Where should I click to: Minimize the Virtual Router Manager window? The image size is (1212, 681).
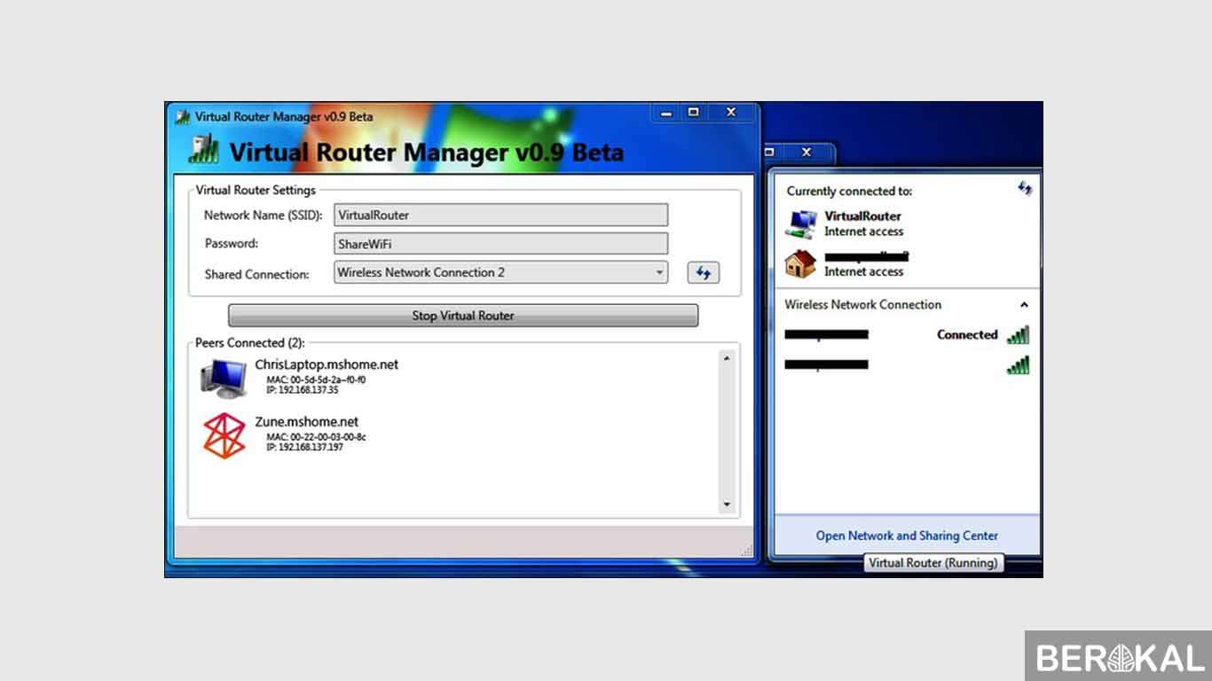pyautogui.click(x=666, y=113)
